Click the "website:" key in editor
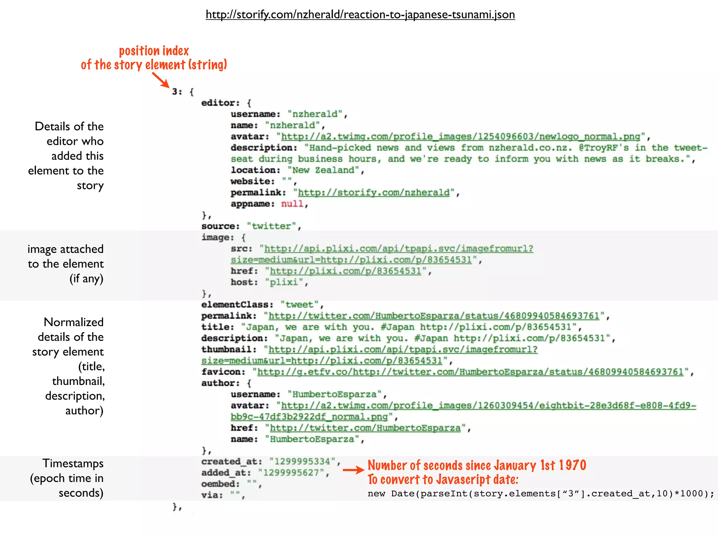This screenshot has height=538, width=718. click(253, 181)
